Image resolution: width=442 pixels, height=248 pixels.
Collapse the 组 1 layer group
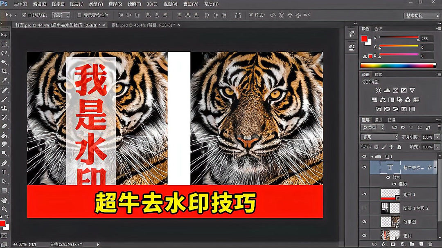pos(372,157)
